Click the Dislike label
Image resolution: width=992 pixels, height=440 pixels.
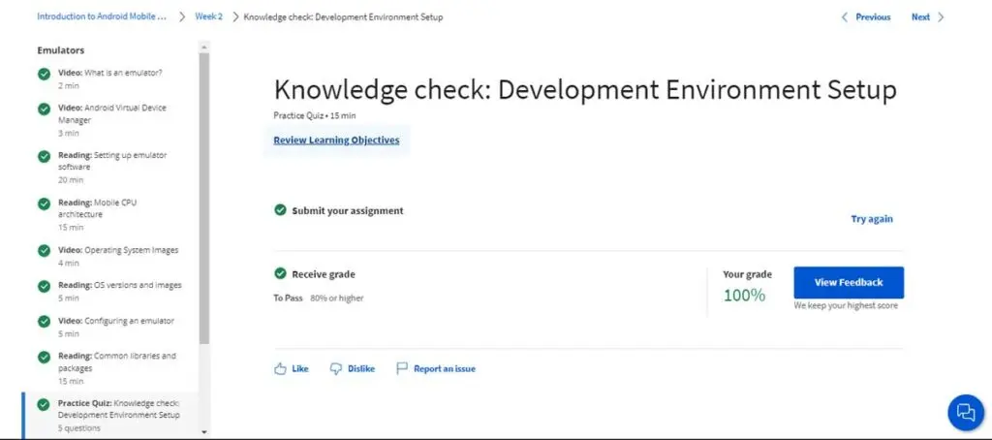point(361,368)
